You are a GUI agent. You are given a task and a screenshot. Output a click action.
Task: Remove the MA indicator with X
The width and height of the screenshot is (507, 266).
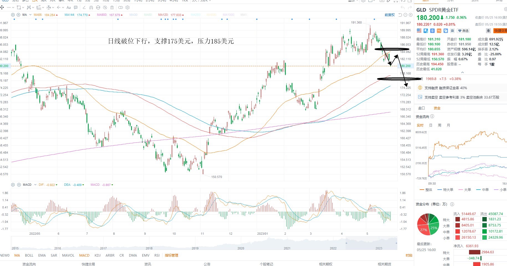[x=18, y=15]
